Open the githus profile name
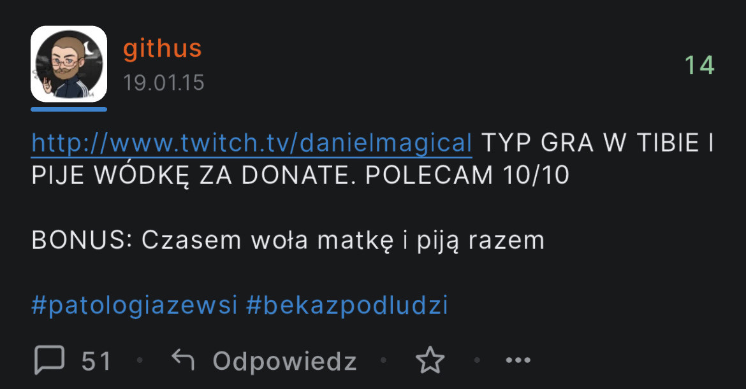746x389 pixels. point(162,49)
